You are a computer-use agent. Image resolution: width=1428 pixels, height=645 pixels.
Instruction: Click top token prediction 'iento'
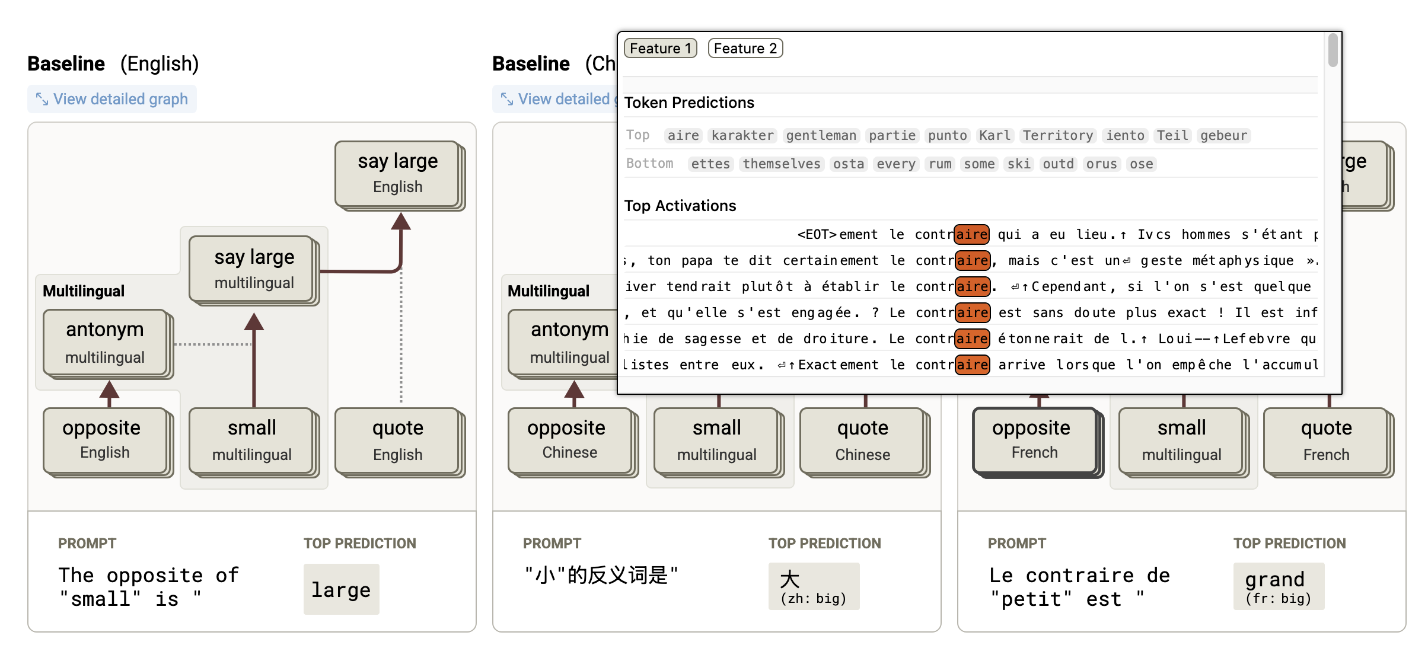[1126, 136]
